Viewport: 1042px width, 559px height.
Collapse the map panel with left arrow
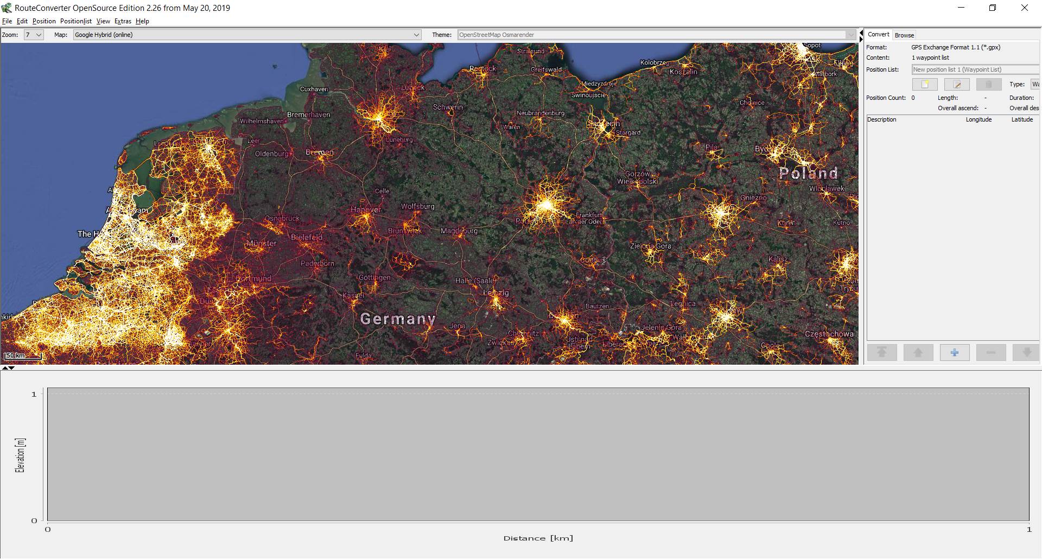point(861,33)
